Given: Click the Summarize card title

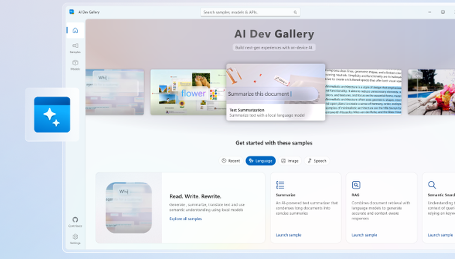Looking at the screenshot, I should coord(286,195).
